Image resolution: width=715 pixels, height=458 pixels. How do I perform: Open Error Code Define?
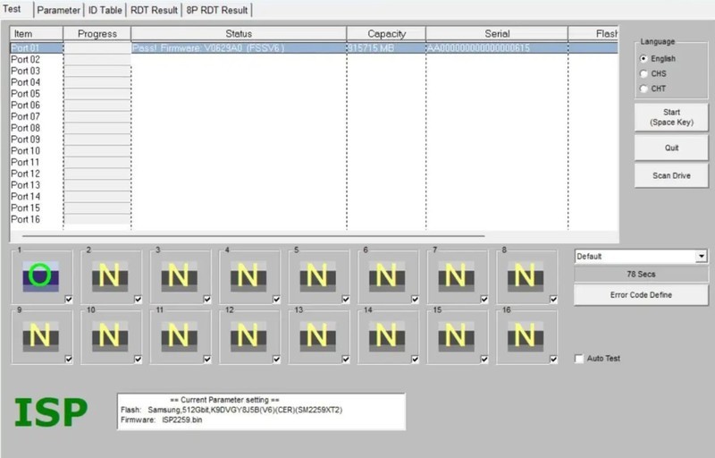[641, 295]
